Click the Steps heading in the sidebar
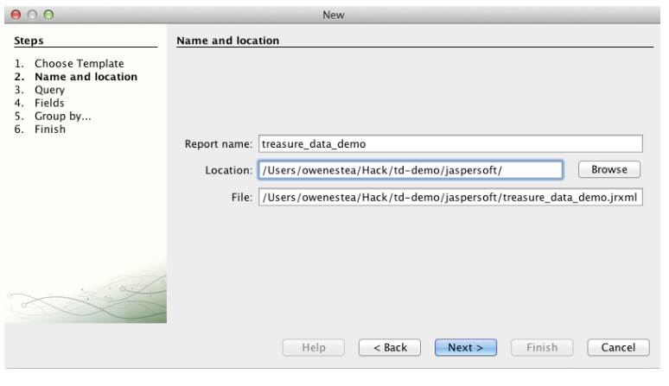The height and width of the screenshot is (386, 669). 29,41
